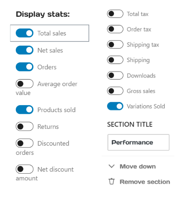Disable the Variations Sold toggle
The image size is (181, 198).
point(115,106)
